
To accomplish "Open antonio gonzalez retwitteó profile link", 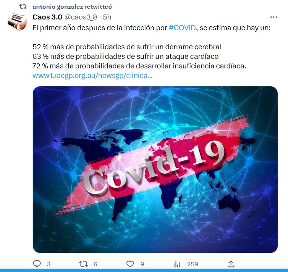I will point(72,7).
